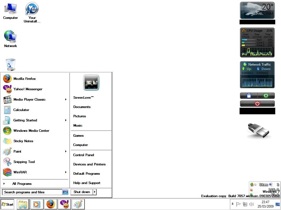Open Mozilla Firefox from Start menu
Screen dimensions: 281x210
[x=24, y=79]
